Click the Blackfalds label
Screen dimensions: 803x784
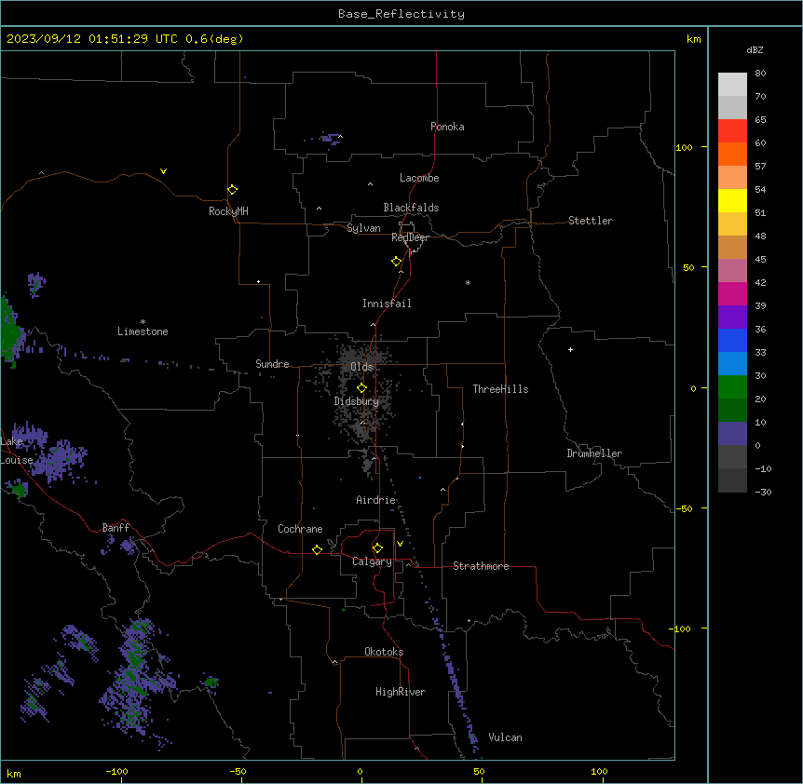(x=411, y=208)
